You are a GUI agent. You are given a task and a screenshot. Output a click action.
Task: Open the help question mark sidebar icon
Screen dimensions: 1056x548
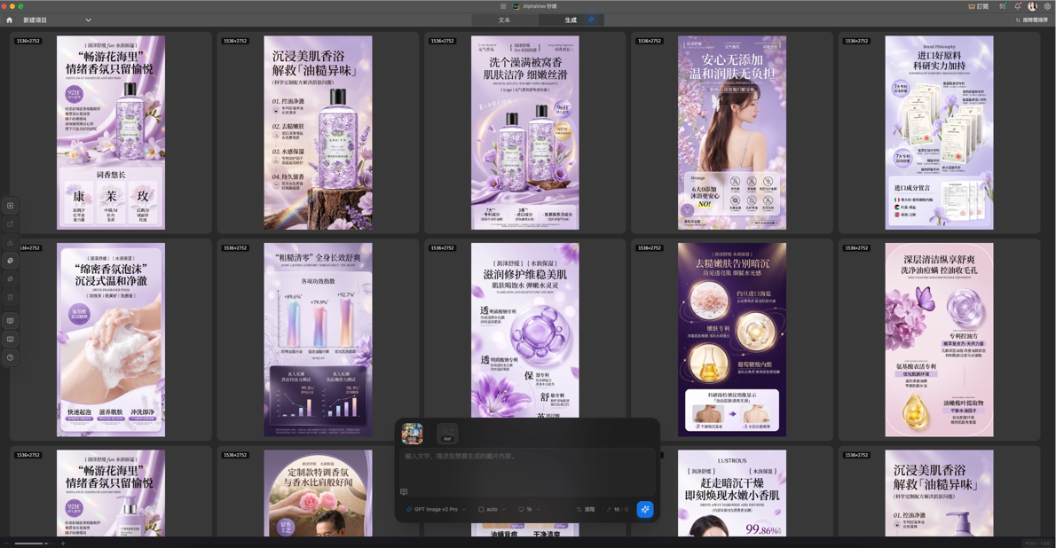coord(10,357)
